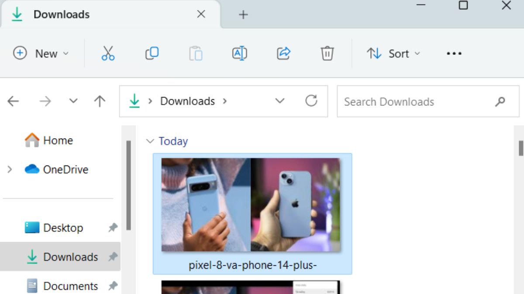
Task: Click the Search Downloads field
Action: coord(415,101)
